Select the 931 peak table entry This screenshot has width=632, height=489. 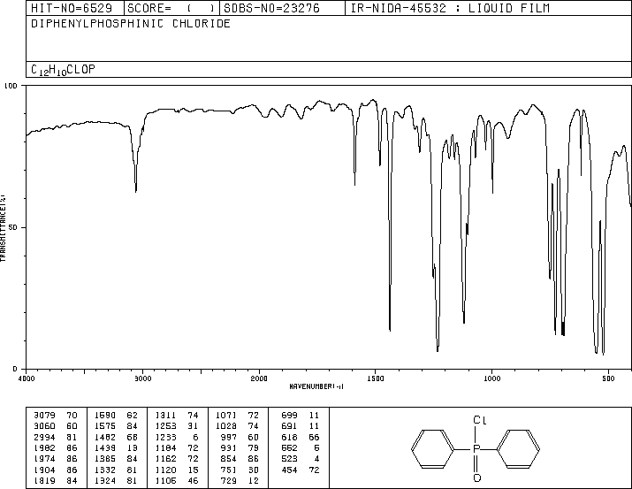click(x=240, y=447)
